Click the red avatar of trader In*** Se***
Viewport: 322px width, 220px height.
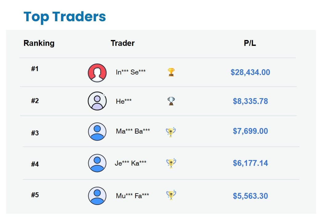[x=97, y=73]
